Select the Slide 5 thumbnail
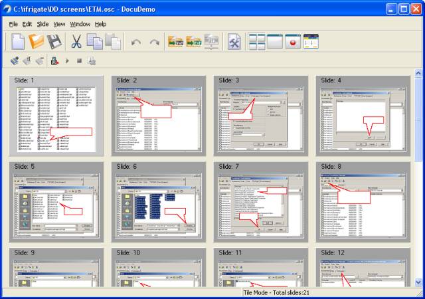The width and height of the screenshot is (425, 299). [x=56, y=202]
